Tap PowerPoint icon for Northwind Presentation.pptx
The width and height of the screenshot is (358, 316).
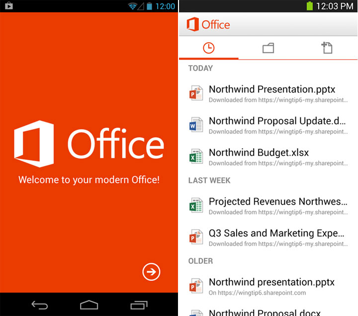(196, 93)
